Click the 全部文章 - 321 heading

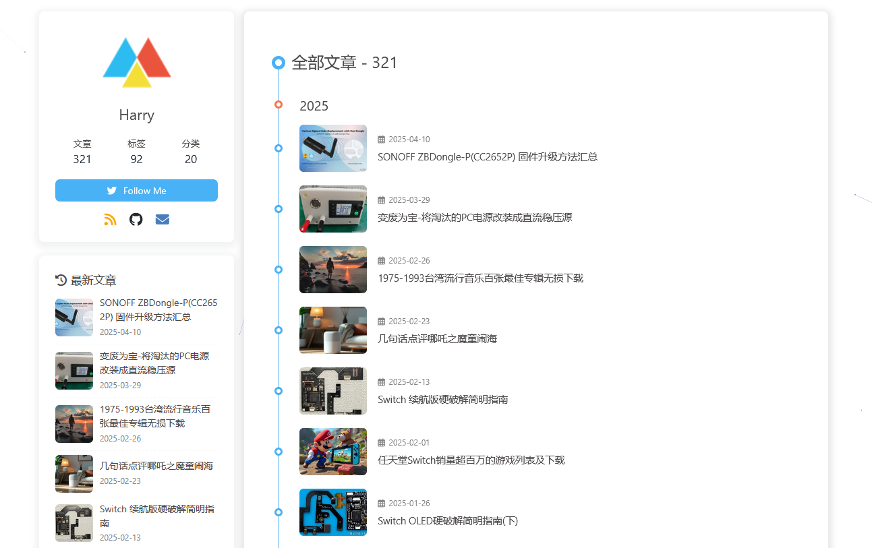coord(345,63)
